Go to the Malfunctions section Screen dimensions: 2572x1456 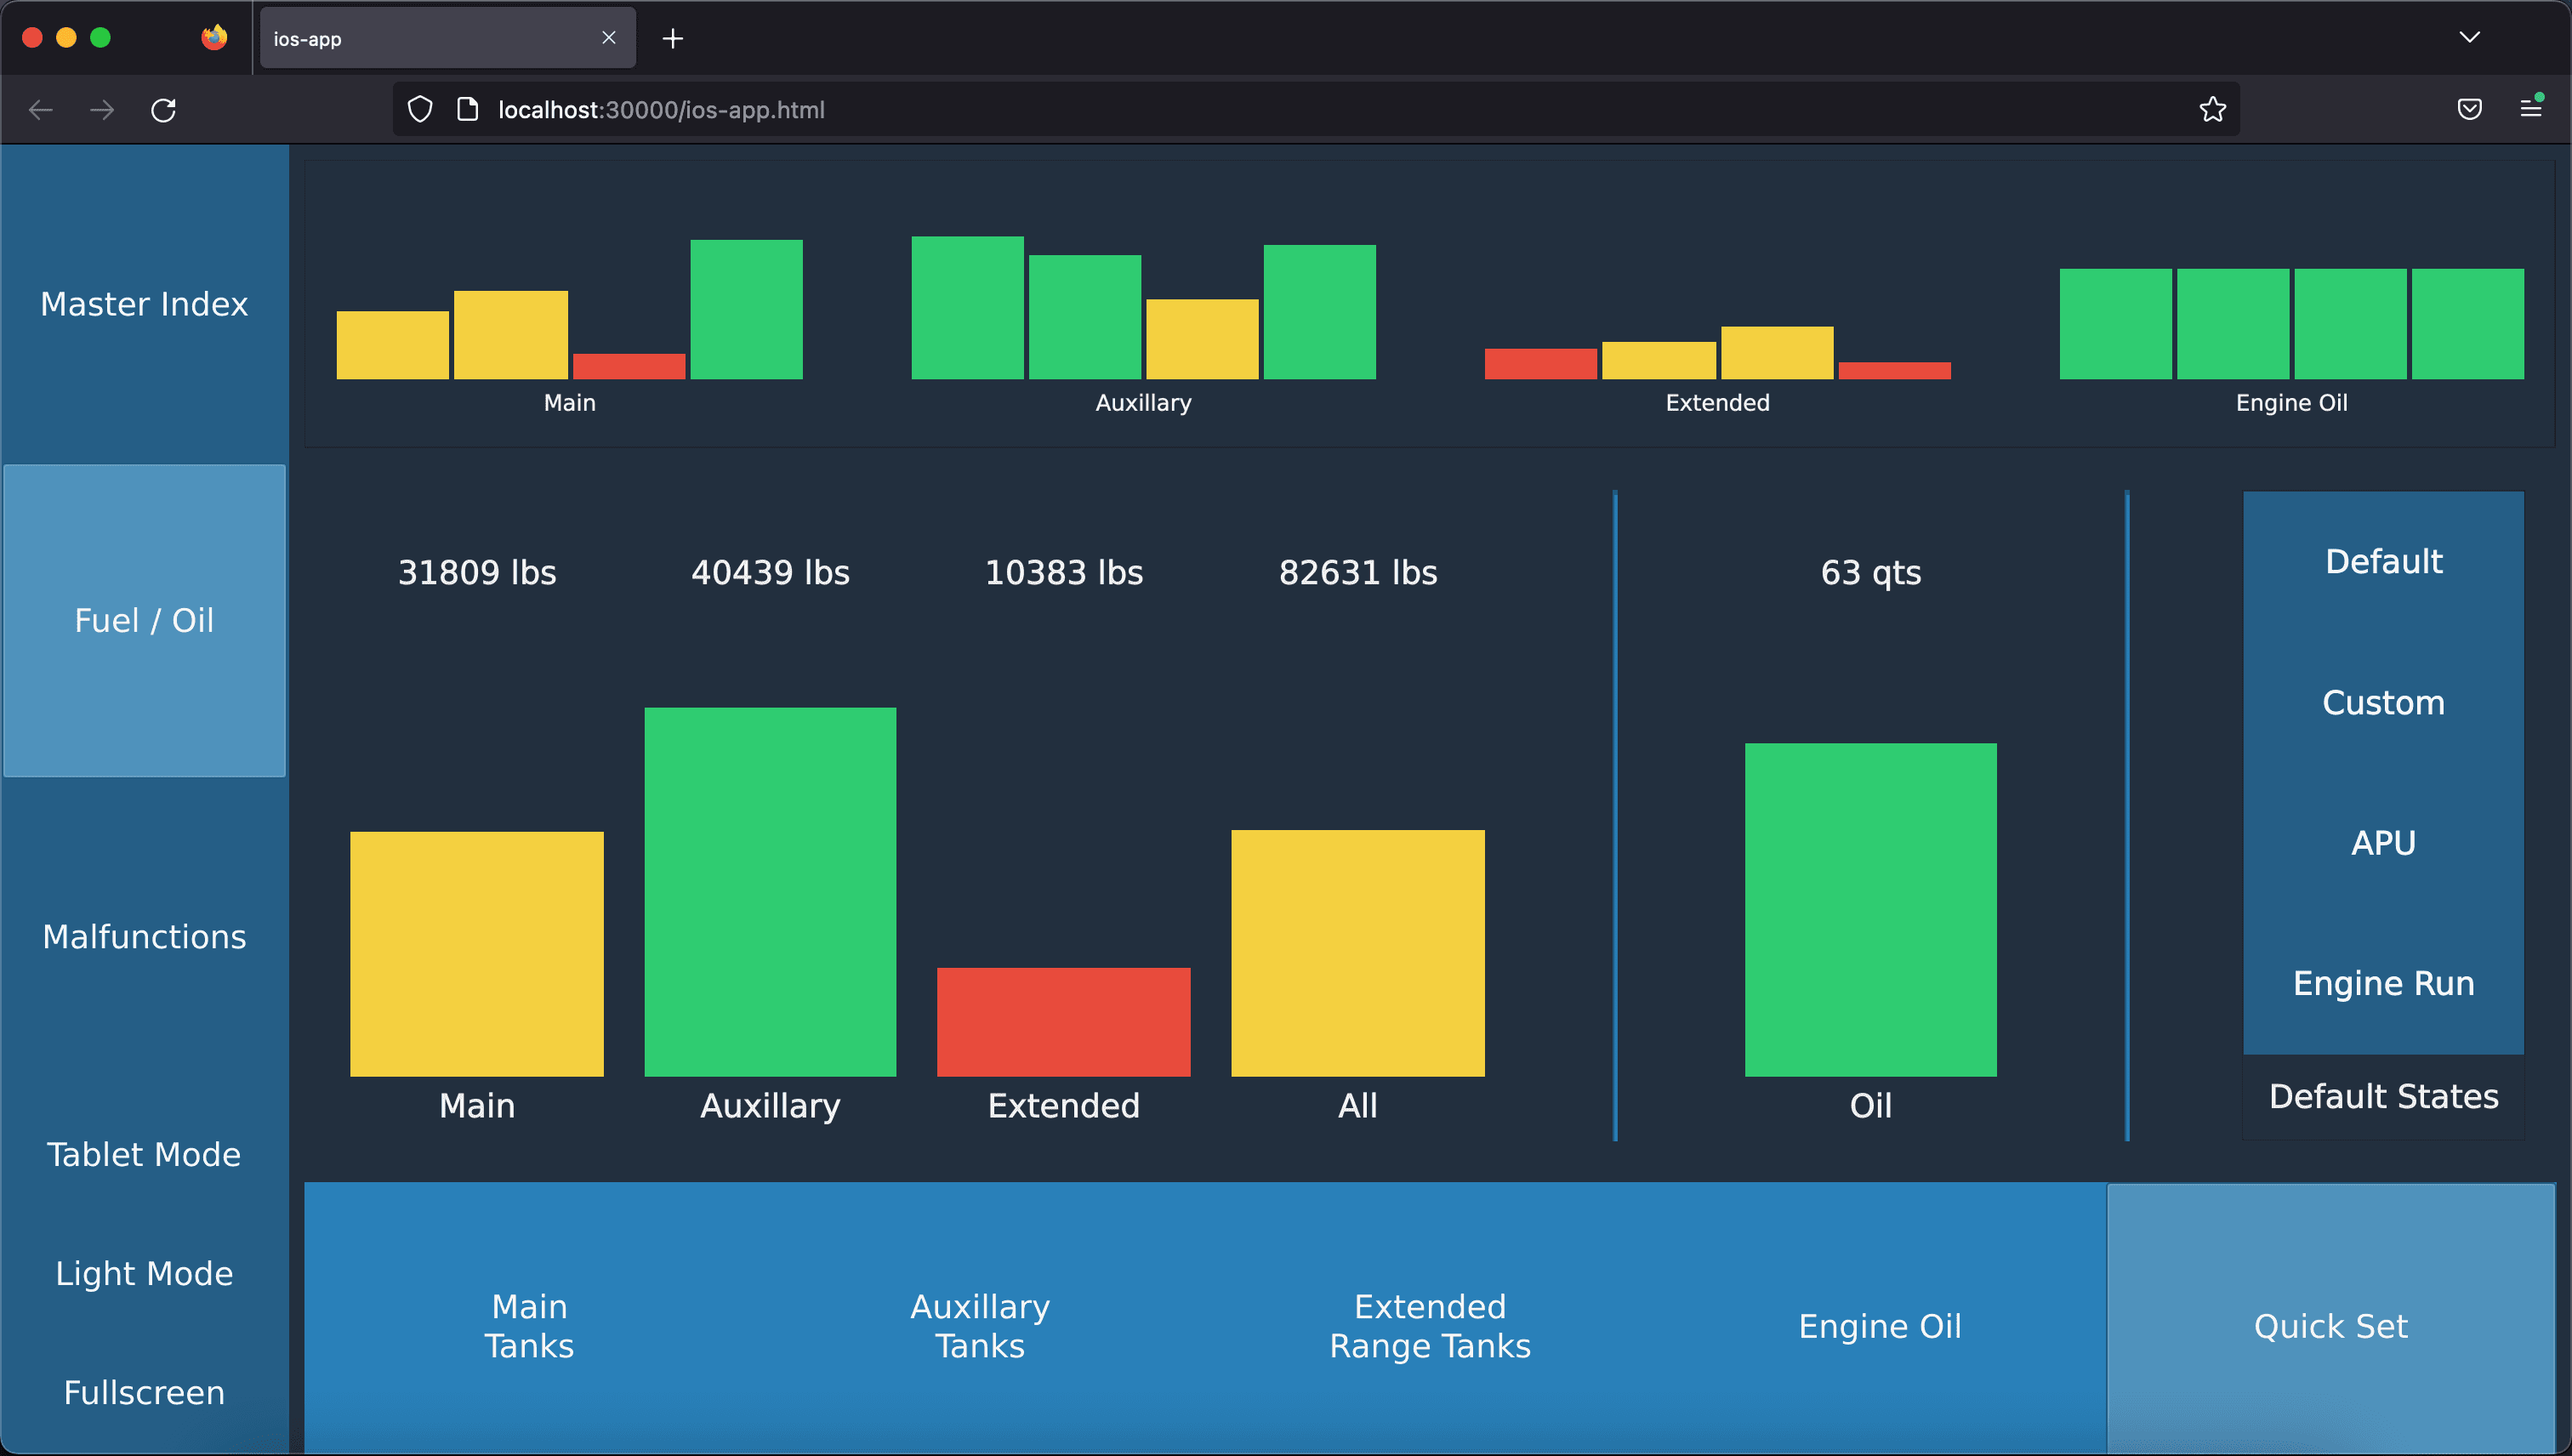pyautogui.click(x=144, y=937)
